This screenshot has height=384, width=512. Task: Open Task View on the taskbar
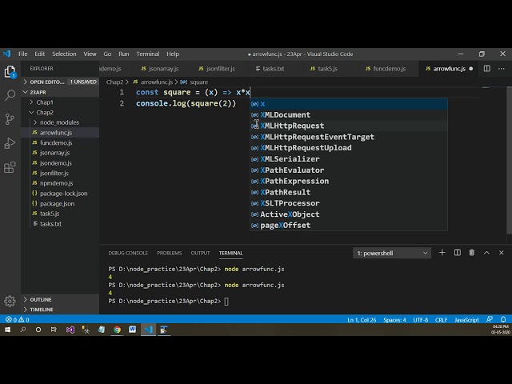pos(54,330)
